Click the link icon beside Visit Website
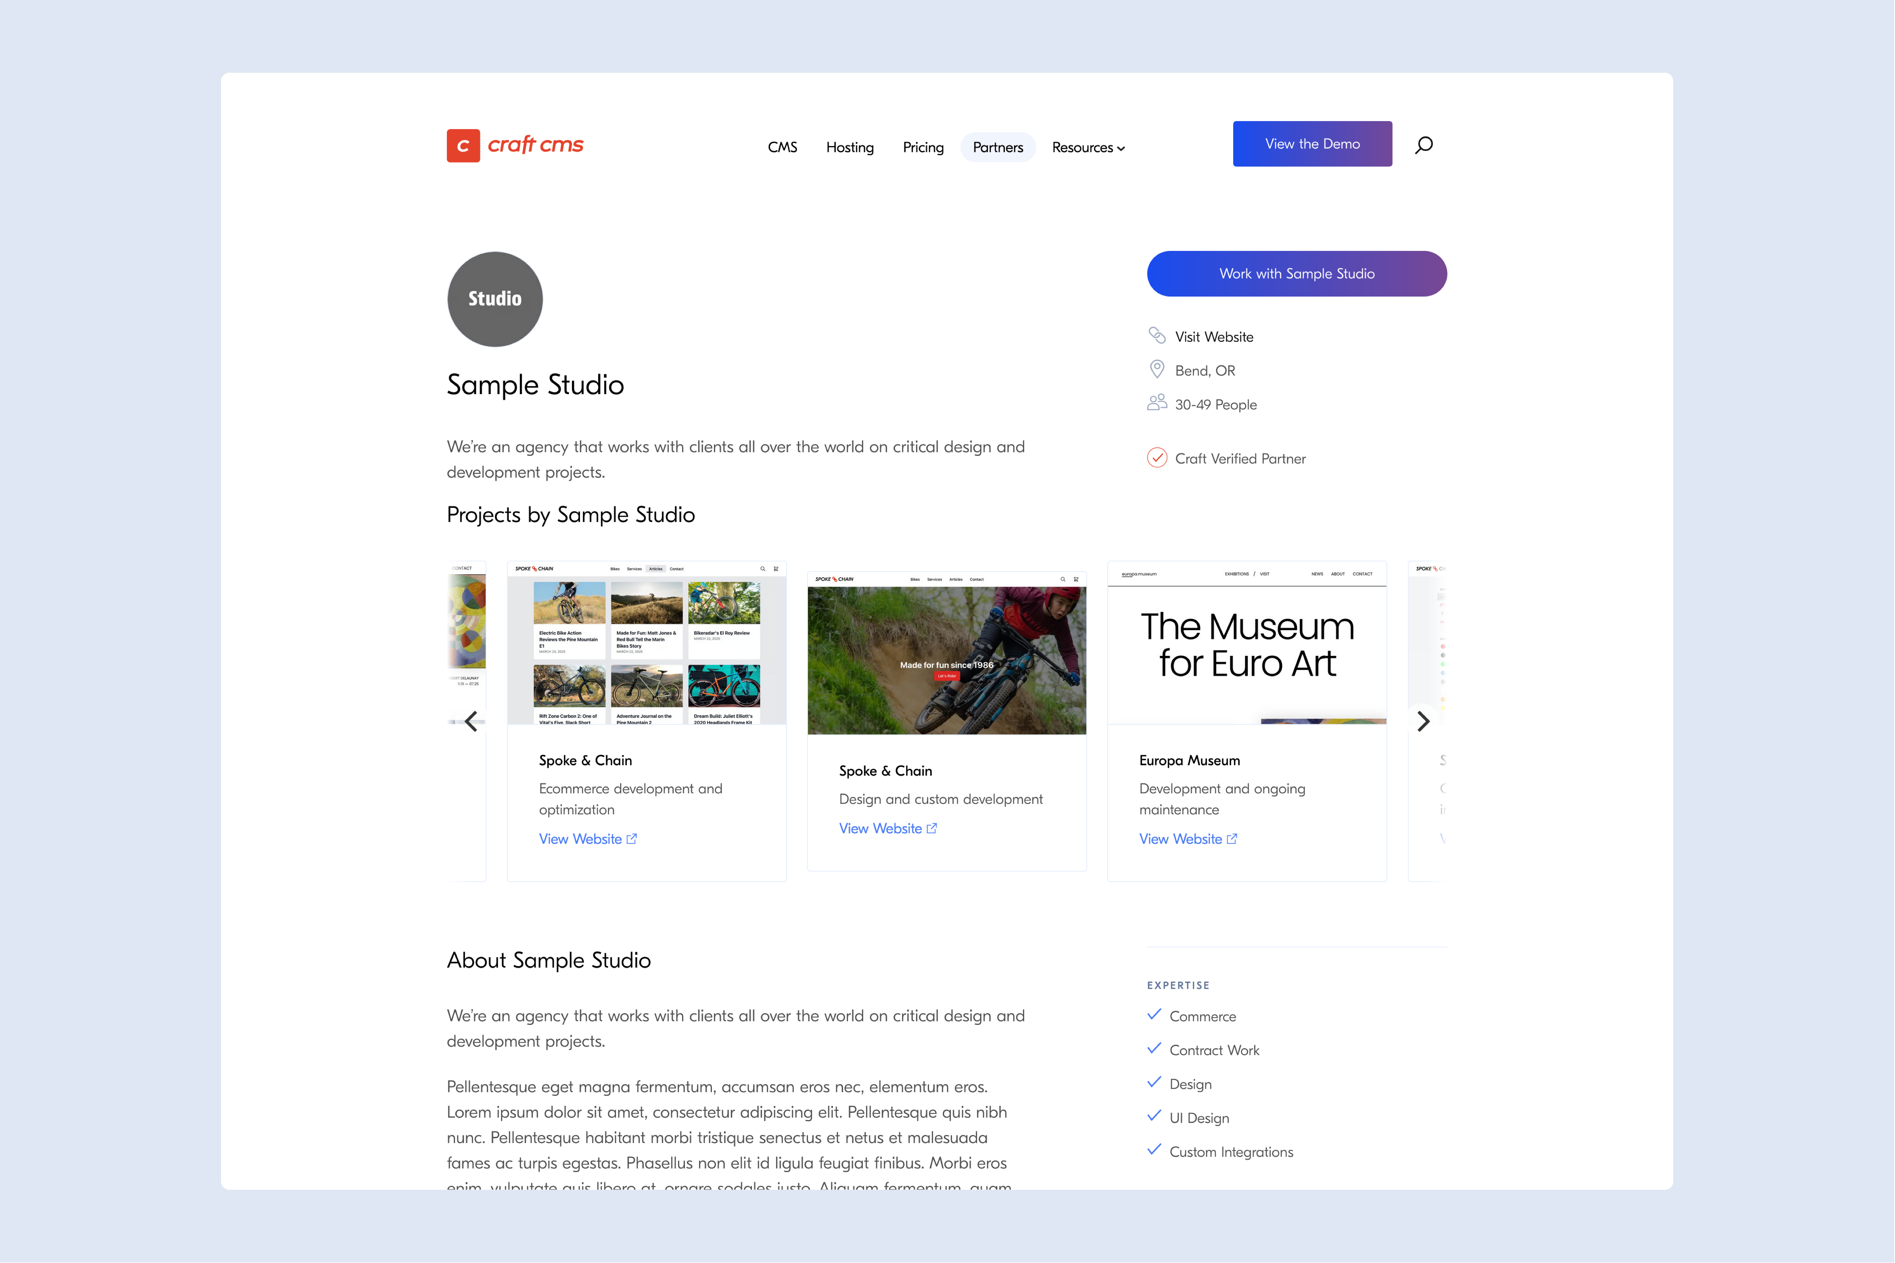Image resolution: width=1895 pixels, height=1263 pixels. pos(1157,336)
